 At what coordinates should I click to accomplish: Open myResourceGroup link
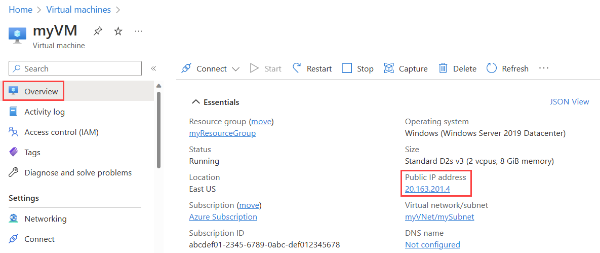point(222,133)
